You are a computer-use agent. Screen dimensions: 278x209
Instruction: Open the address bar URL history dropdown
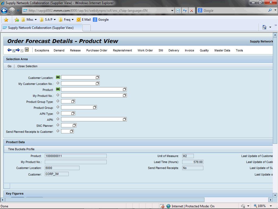[172, 11]
